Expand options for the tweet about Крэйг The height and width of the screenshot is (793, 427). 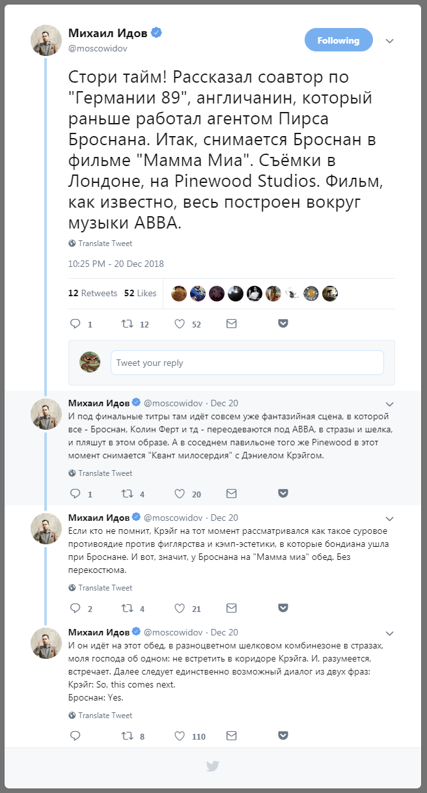pos(389,518)
